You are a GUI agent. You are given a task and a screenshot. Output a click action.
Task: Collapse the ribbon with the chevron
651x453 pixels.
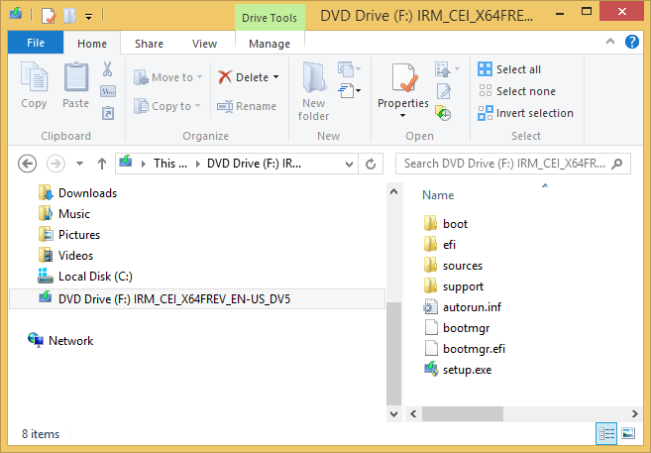[x=610, y=42]
